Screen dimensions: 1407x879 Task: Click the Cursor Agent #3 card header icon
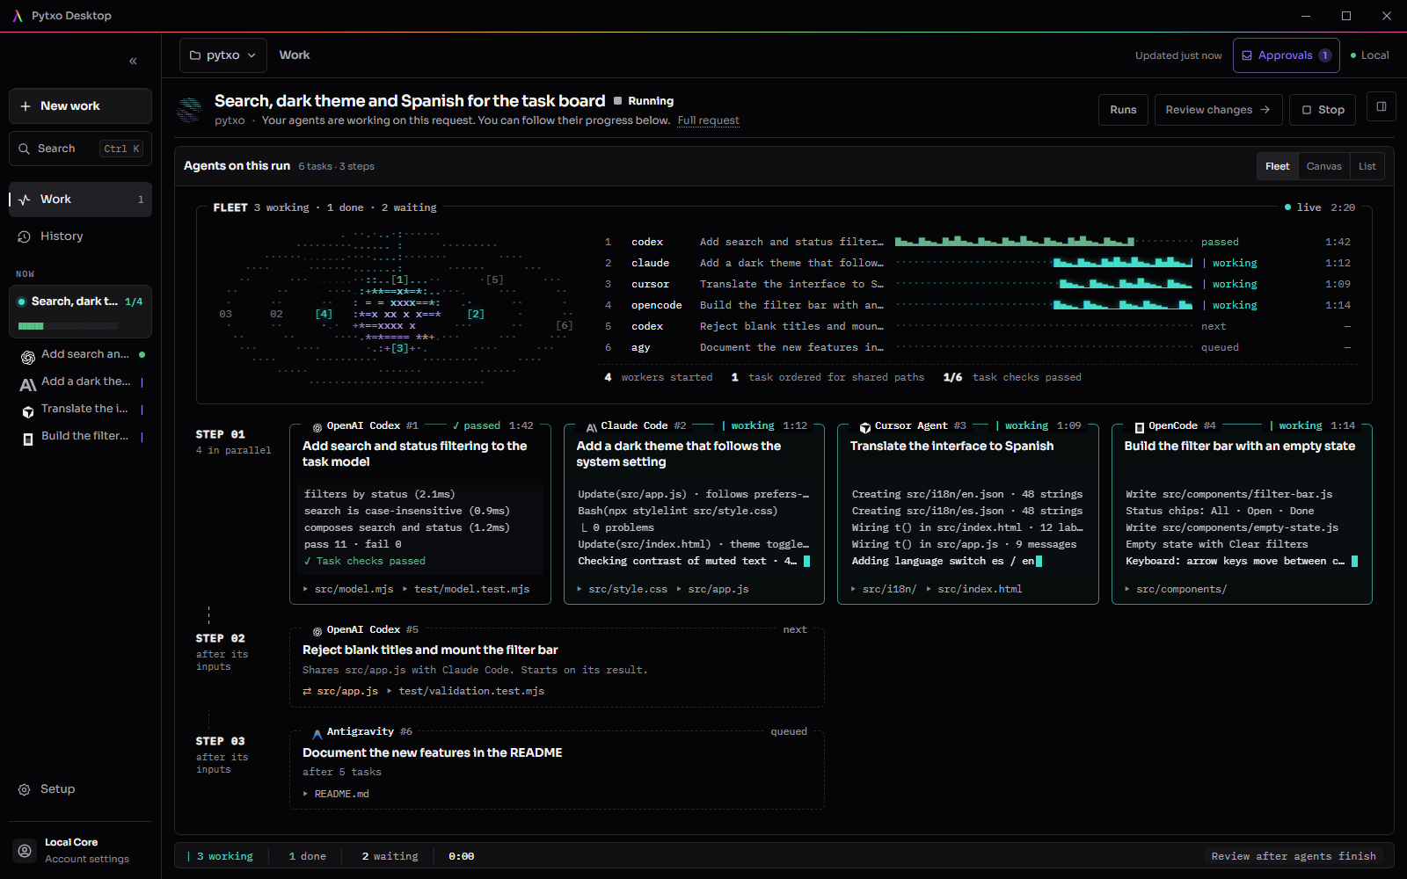pos(865,427)
